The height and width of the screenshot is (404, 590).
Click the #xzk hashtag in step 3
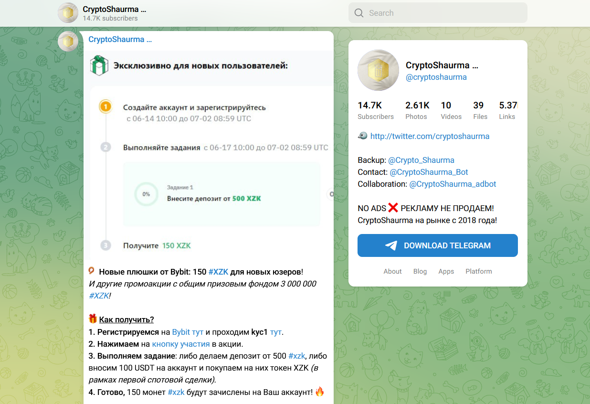[297, 356]
